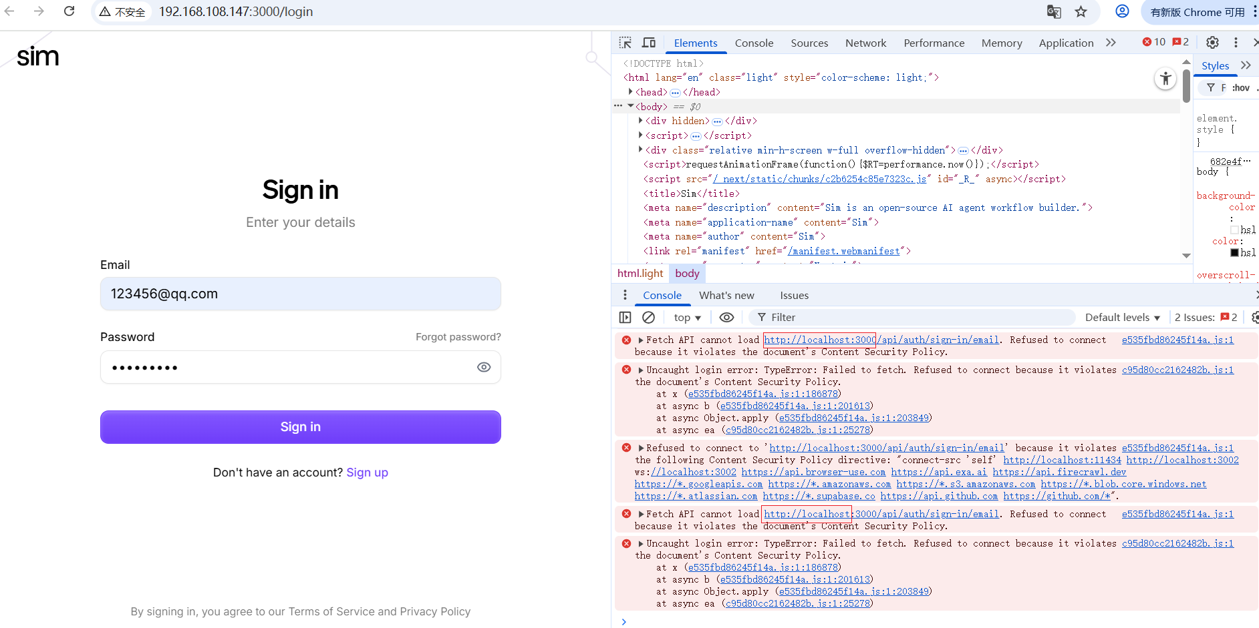This screenshot has height=628, width=1259.
Task: Follow the Forgot password? link
Action: click(x=458, y=337)
